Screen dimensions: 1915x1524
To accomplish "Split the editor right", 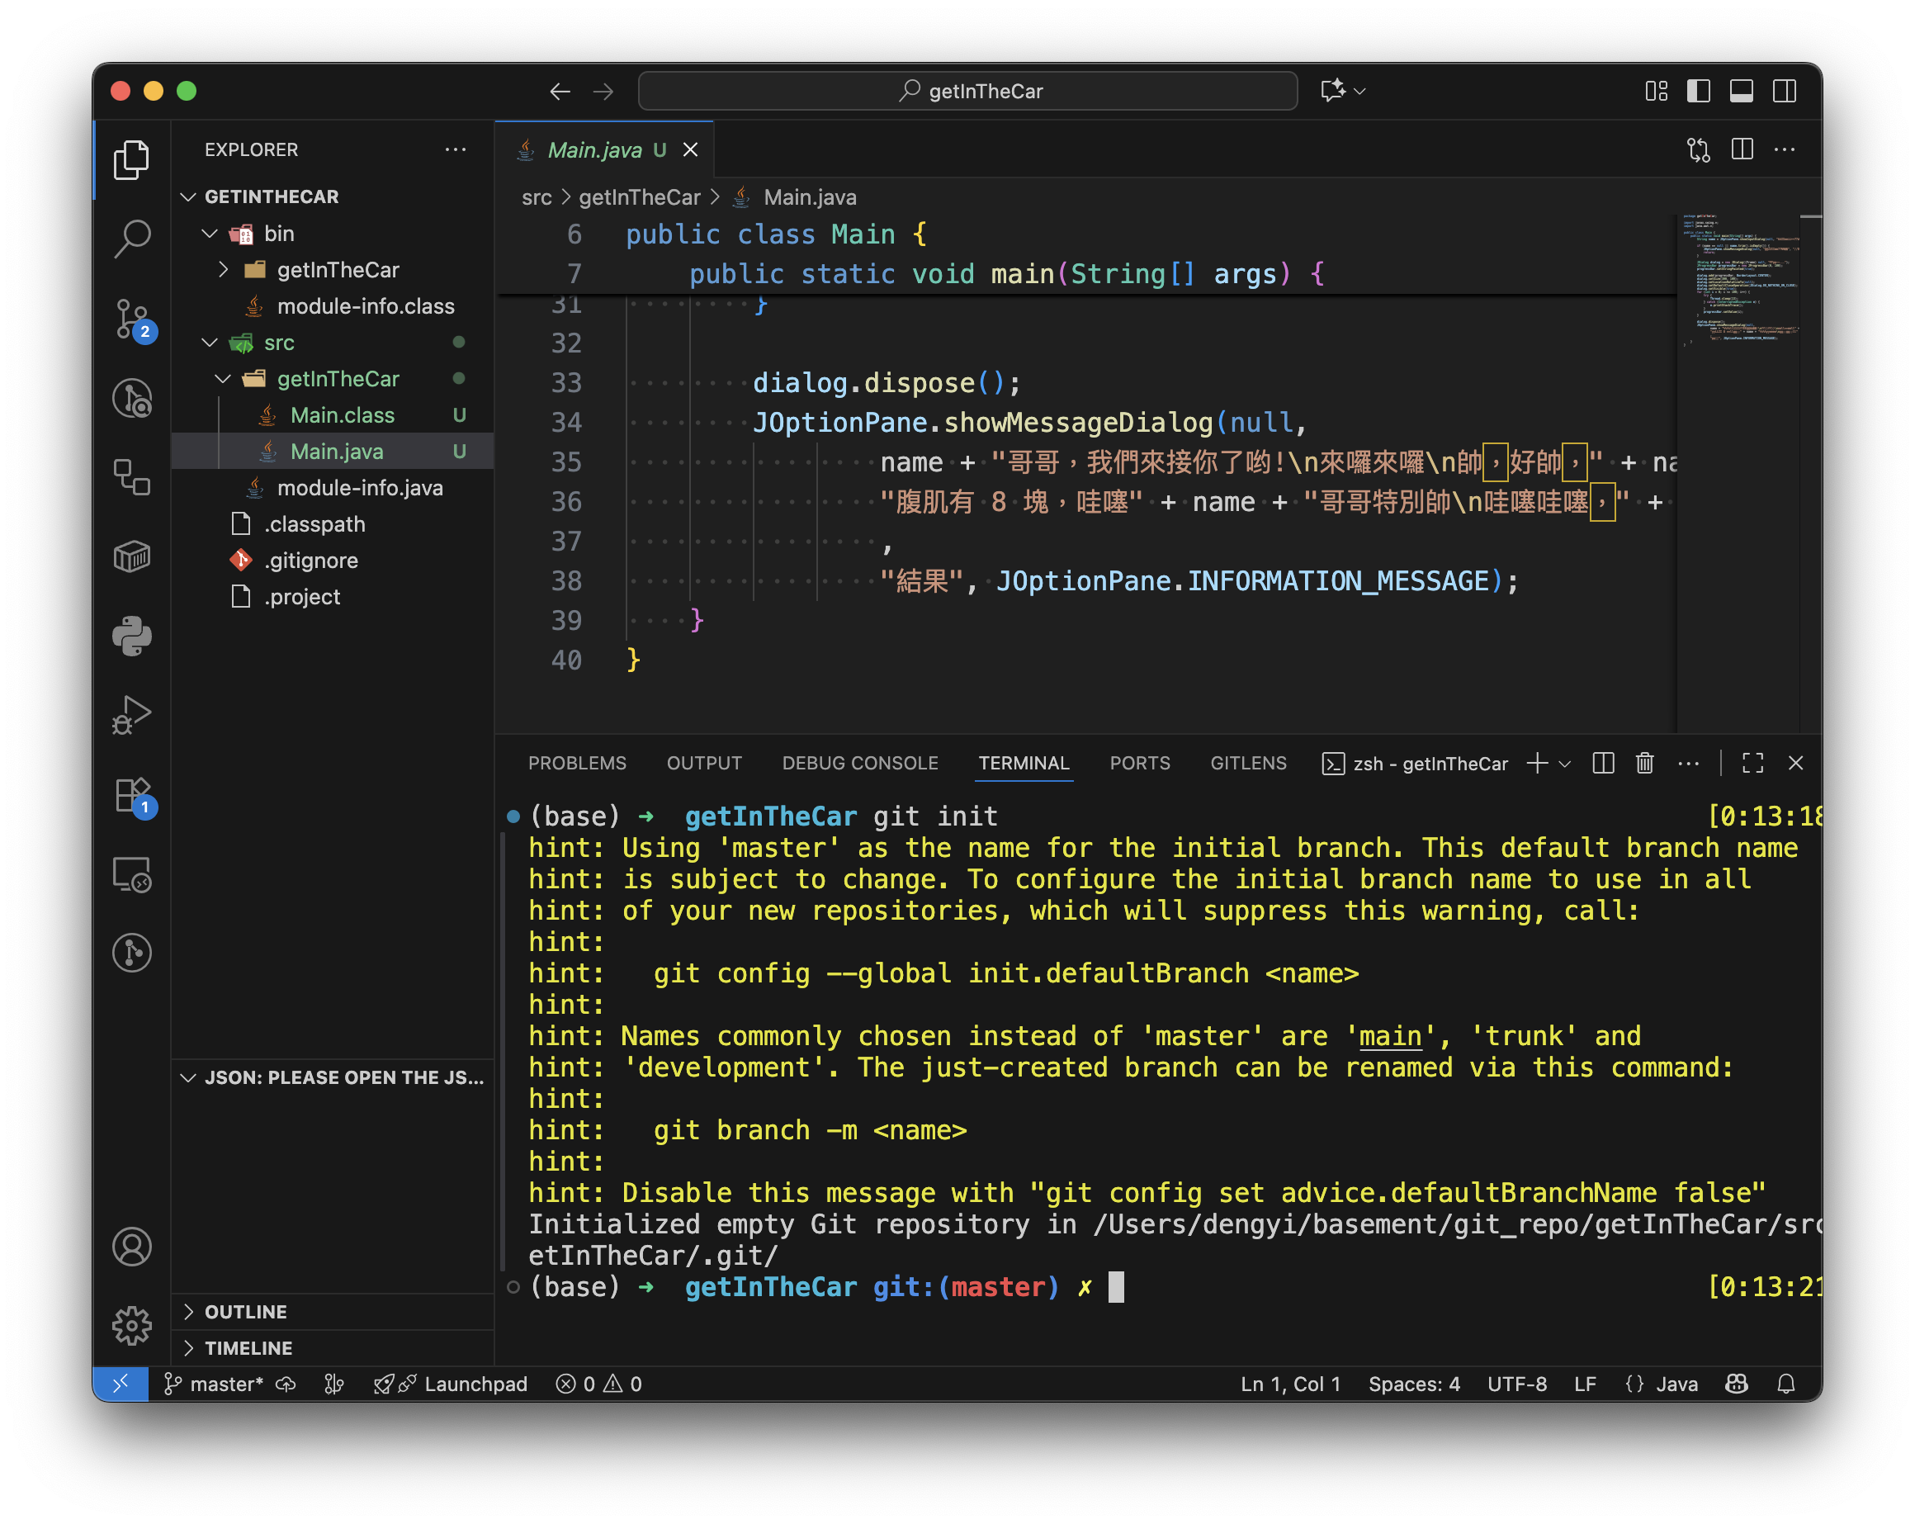I will [1742, 149].
